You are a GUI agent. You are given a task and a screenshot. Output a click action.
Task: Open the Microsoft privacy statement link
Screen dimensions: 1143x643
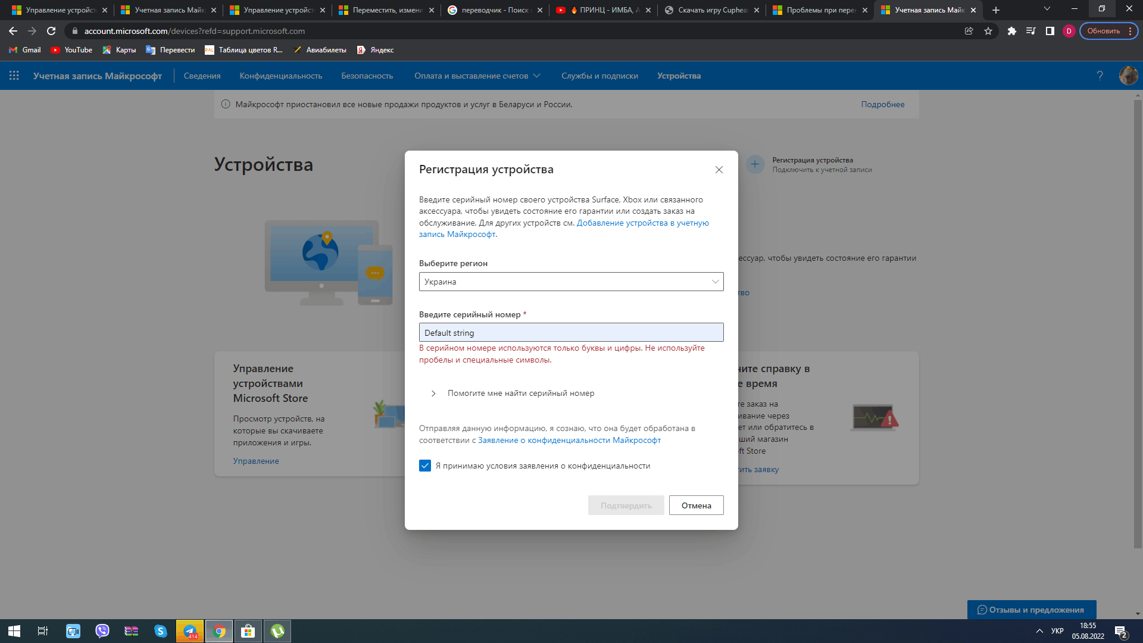pos(569,440)
